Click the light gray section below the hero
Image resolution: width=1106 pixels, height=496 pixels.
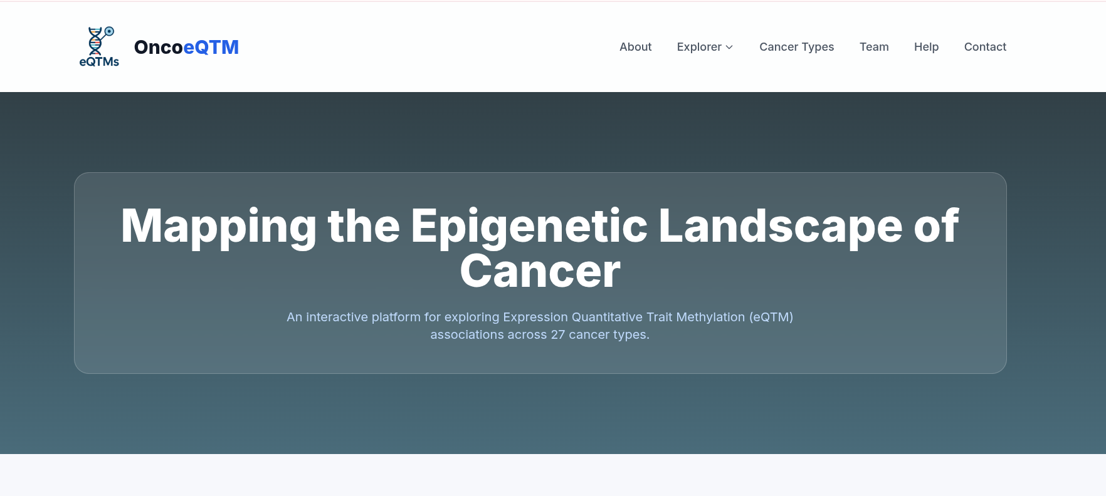point(539,475)
